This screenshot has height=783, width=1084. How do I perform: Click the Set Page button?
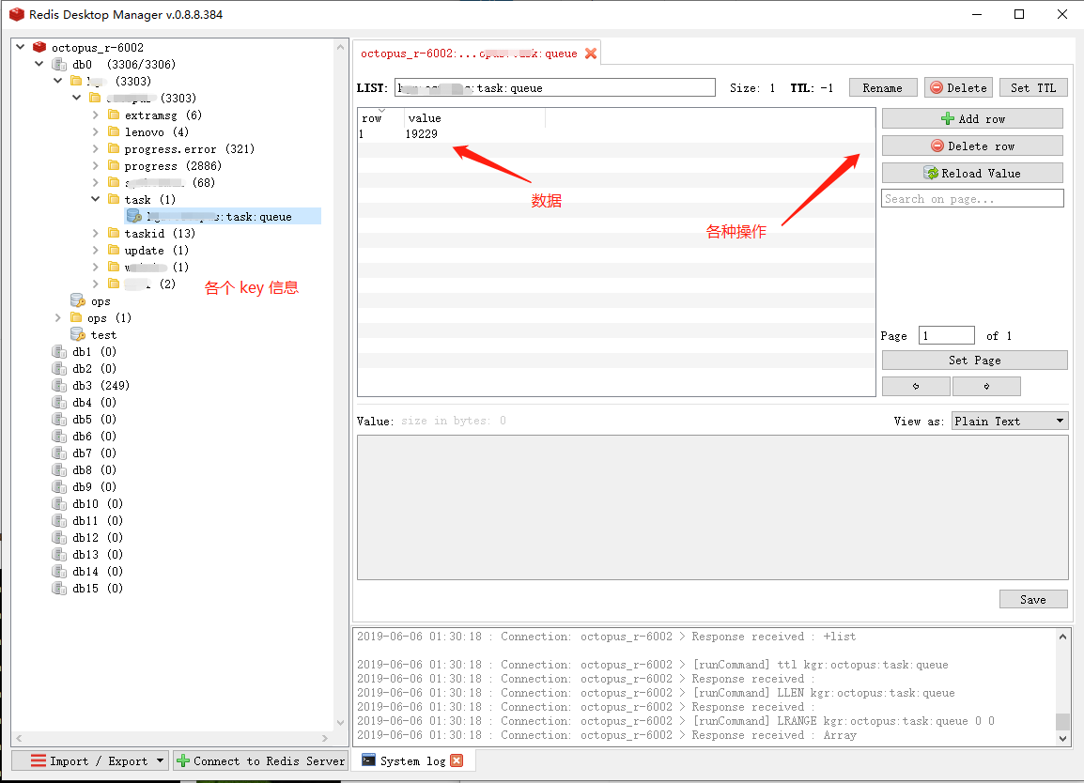tap(975, 361)
